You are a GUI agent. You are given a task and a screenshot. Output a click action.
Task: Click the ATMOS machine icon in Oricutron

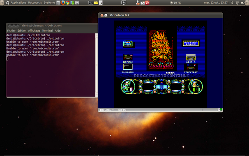click(128, 59)
